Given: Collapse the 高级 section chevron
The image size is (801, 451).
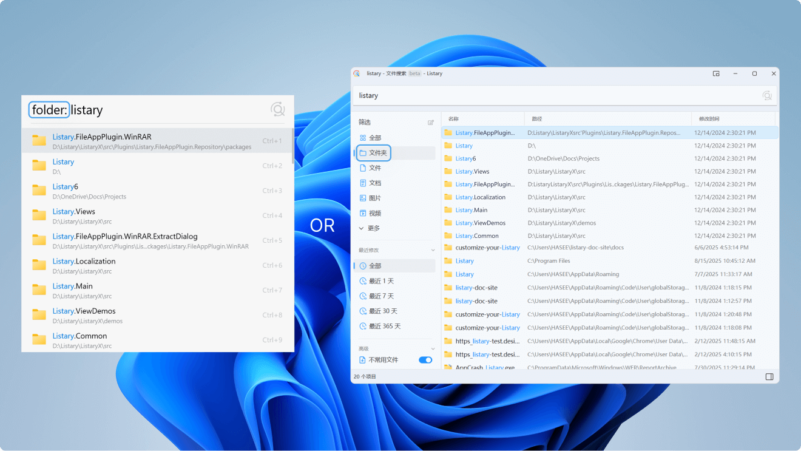Looking at the screenshot, I should [x=433, y=349].
